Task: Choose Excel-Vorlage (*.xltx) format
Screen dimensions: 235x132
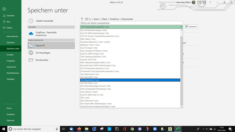Action: pyautogui.click(x=130, y=48)
